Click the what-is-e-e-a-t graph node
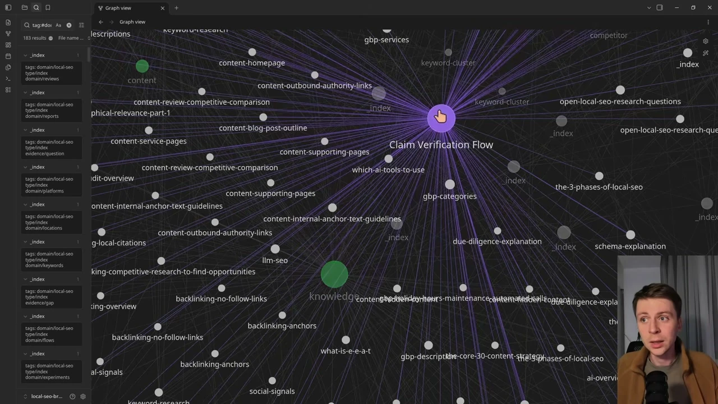 [x=346, y=339]
